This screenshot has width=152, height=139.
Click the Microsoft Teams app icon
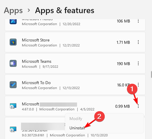click(13, 63)
